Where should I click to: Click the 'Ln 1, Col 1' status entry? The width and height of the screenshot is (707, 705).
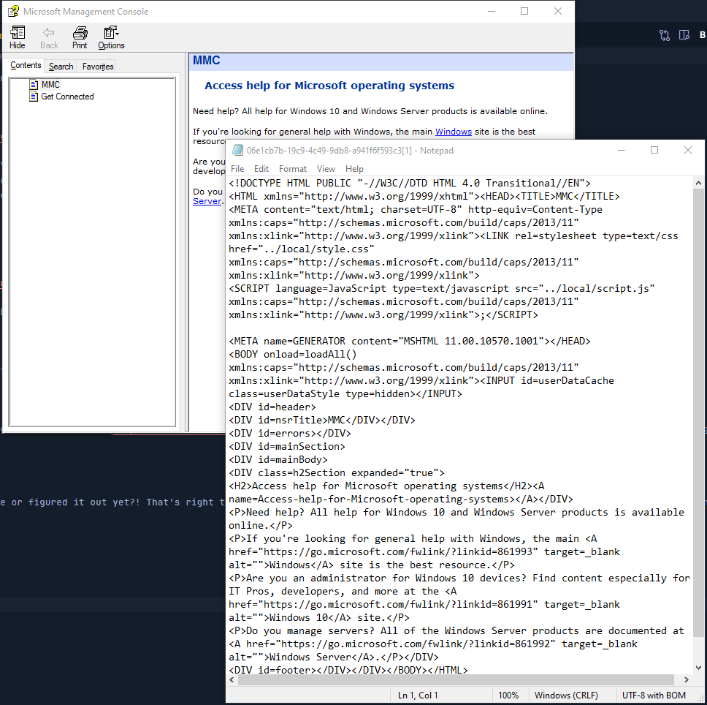pos(418,695)
